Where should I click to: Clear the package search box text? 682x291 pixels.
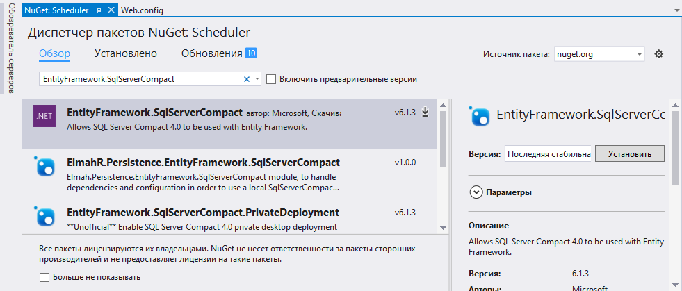point(246,79)
